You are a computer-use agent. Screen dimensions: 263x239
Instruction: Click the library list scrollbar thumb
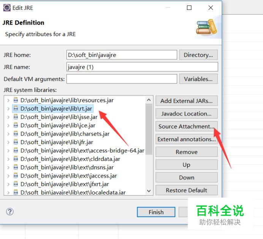[149, 129]
